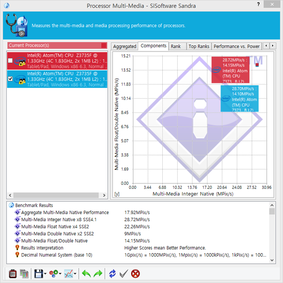
Task: Select the Current Processor(s) header
Action: pyautogui.click(x=57, y=45)
